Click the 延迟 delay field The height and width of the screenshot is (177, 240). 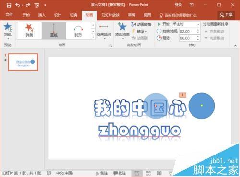tap(188, 38)
